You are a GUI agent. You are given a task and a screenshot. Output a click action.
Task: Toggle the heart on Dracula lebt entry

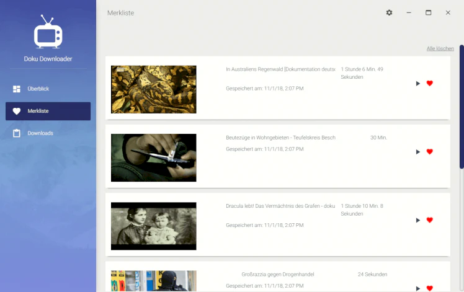click(x=430, y=220)
